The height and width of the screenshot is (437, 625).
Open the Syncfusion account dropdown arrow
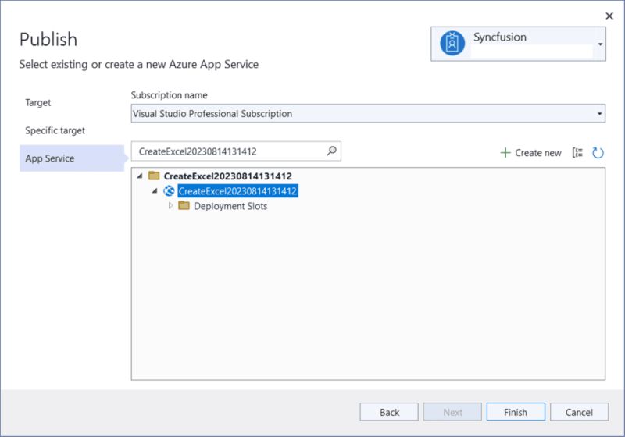click(x=600, y=44)
